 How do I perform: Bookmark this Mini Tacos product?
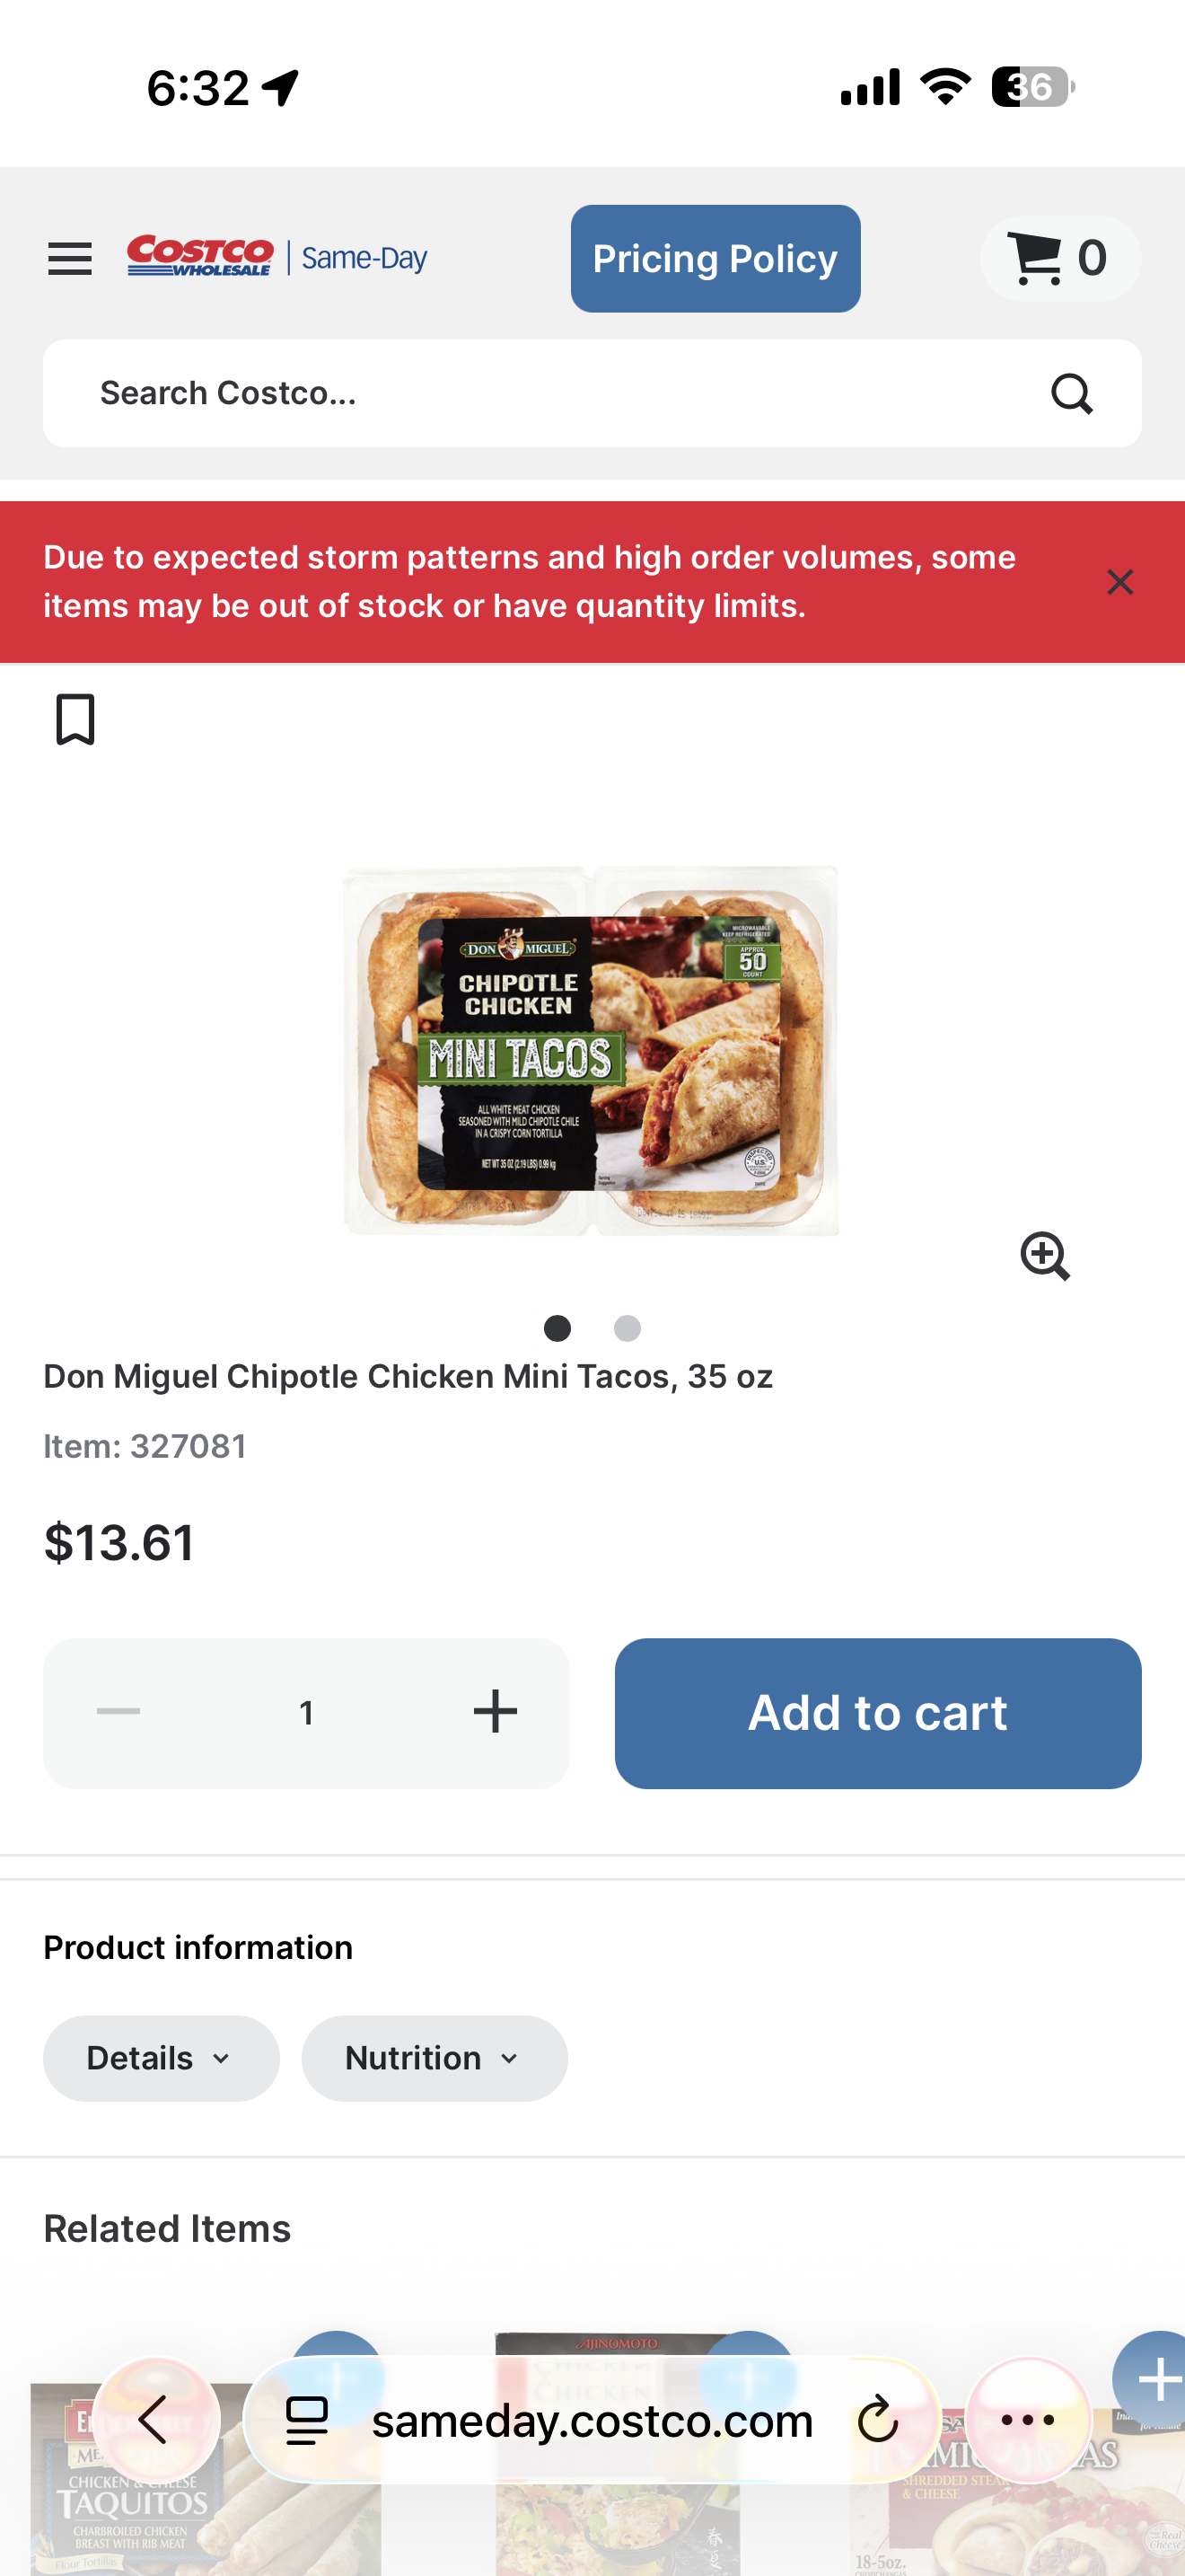click(x=75, y=719)
